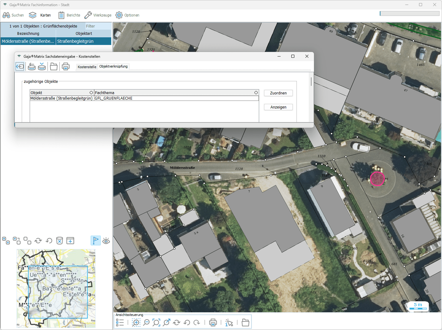
Task: Click the Filter input field
Action: [x=98, y=26]
